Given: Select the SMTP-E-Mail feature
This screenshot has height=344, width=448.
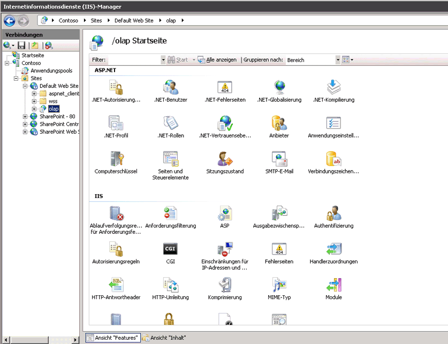Looking at the screenshot, I should 279,159.
